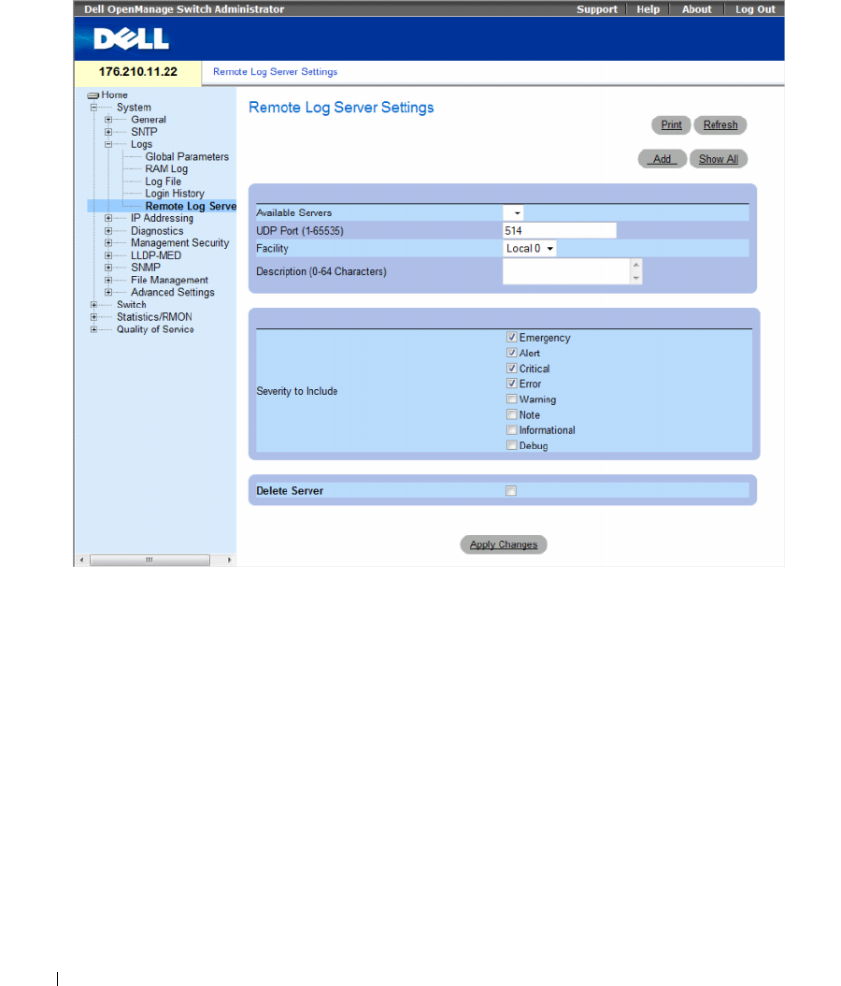841x986 pixels.
Task: Open the Support menu link
Action: pyautogui.click(x=597, y=9)
